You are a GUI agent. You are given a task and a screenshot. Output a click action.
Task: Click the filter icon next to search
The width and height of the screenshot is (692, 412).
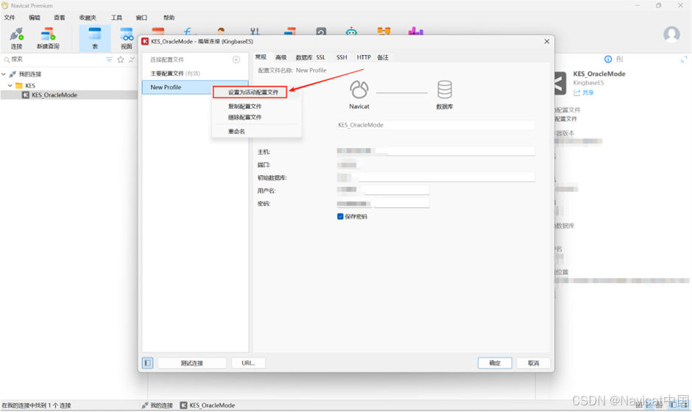pyautogui.click(x=109, y=60)
